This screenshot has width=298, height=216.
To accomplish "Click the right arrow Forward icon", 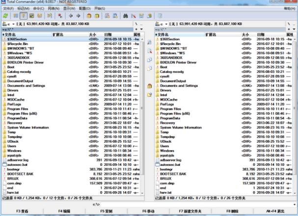I will [78, 16].
